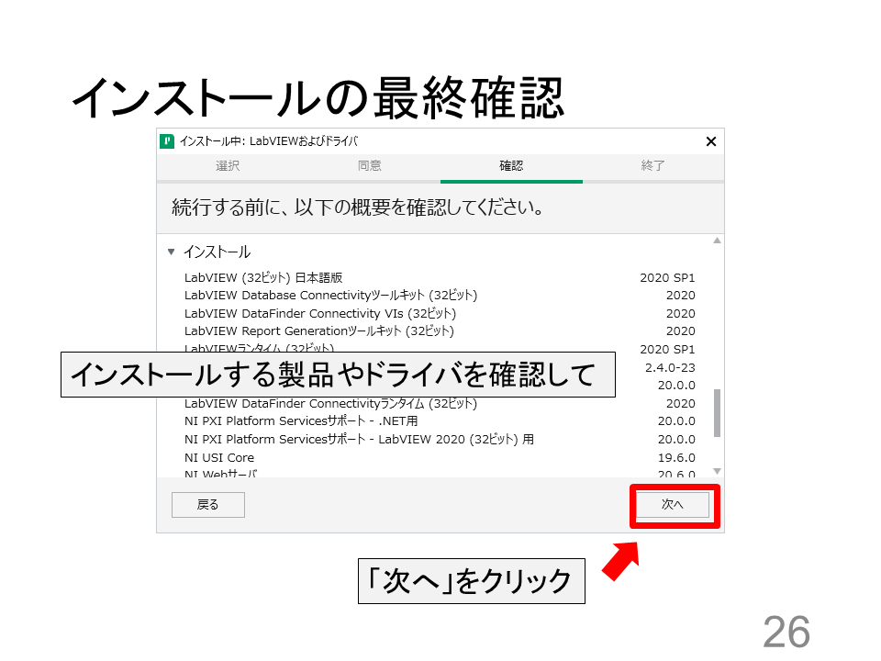Image resolution: width=881 pixels, height=661 pixels.
Task: Click version 19.6.0 value
Action: pyautogui.click(x=676, y=457)
